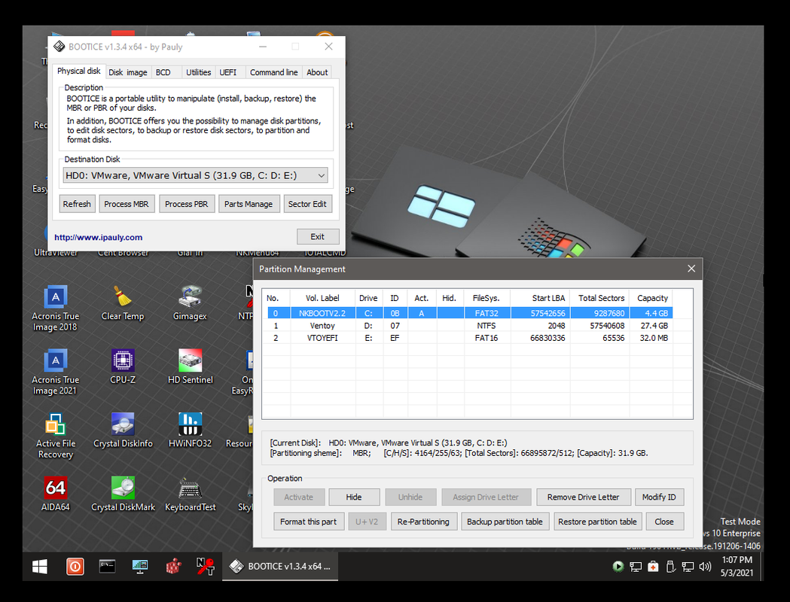Open the Utilities tab
This screenshot has height=602, width=790.
(x=199, y=72)
